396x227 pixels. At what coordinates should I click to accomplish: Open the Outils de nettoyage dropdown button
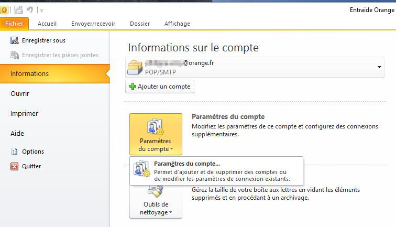[156, 202]
